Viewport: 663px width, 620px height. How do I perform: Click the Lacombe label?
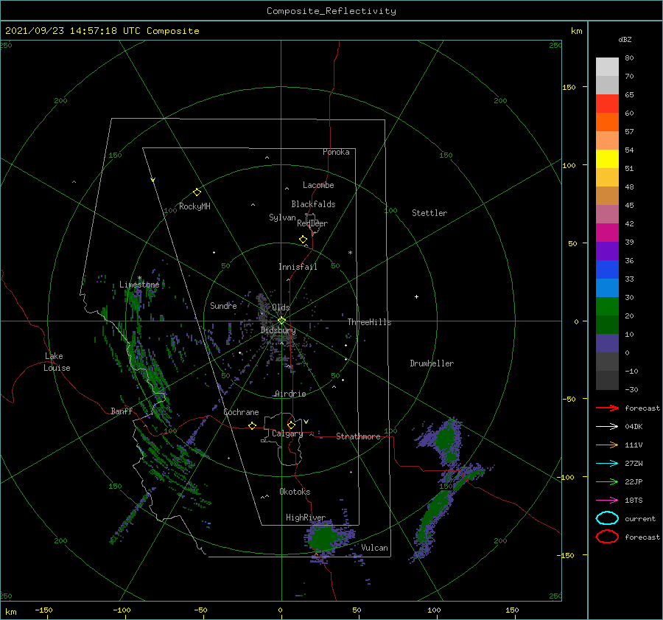(x=318, y=185)
